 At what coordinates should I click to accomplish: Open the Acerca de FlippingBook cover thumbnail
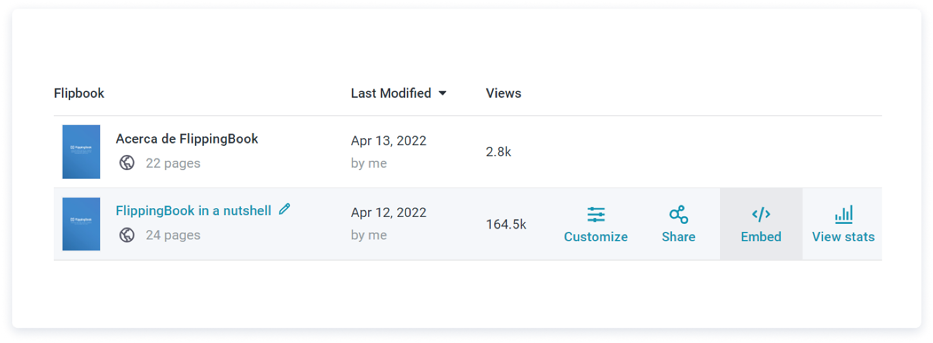pyautogui.click(x=81, y=152)
